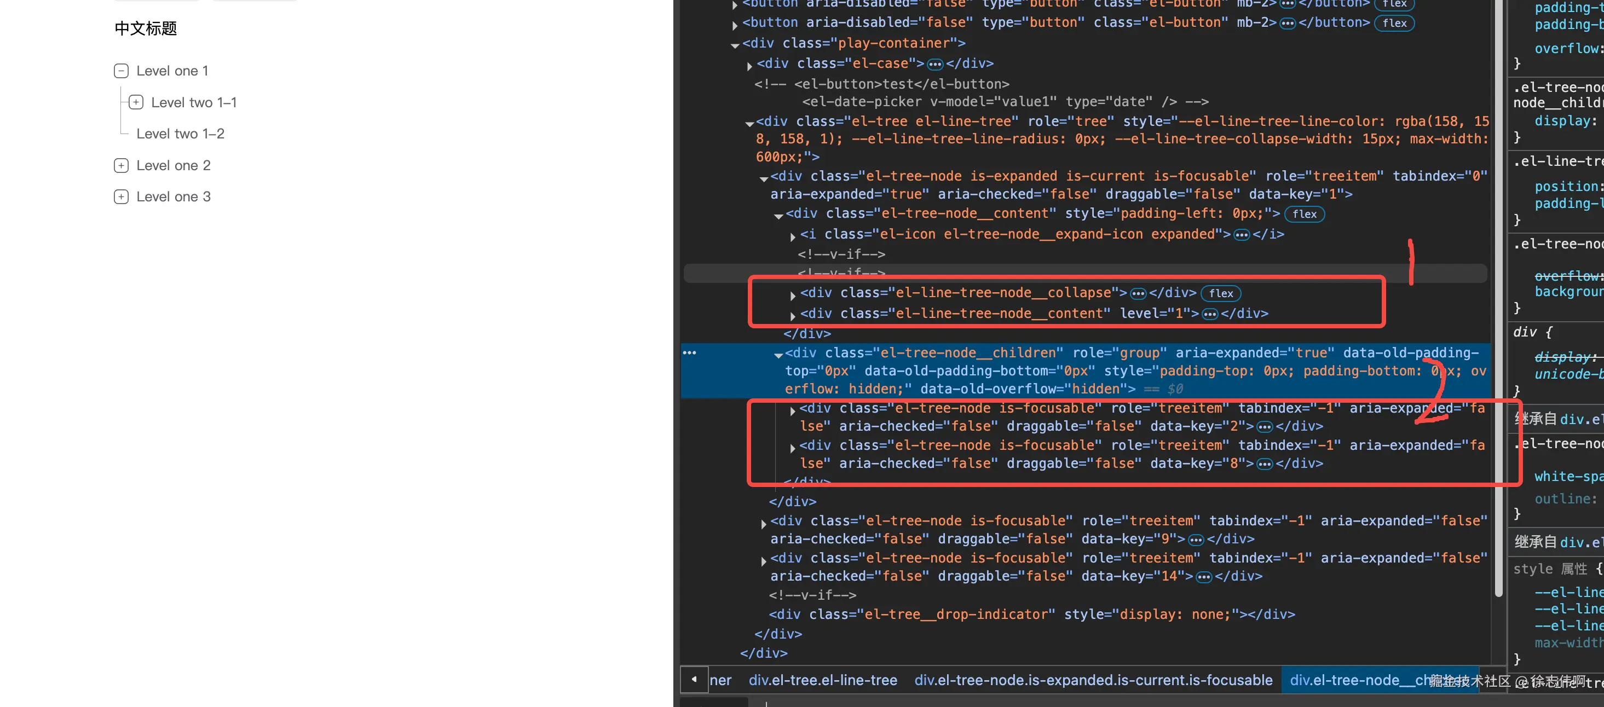The width and height of the screenshot is (1604, 707).
Task: Click flex badge next to el-tree-node__content
Action: point(1304,214)
